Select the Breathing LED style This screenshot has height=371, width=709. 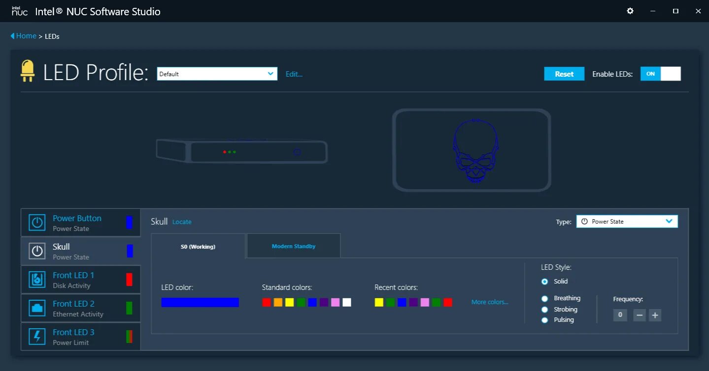(544, 298)
